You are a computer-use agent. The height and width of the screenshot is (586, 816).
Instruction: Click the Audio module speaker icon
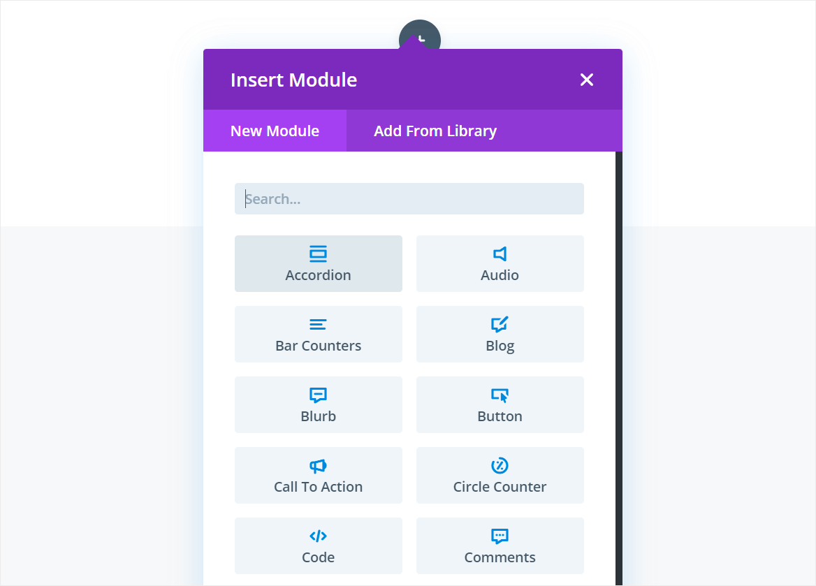point(500,254)
